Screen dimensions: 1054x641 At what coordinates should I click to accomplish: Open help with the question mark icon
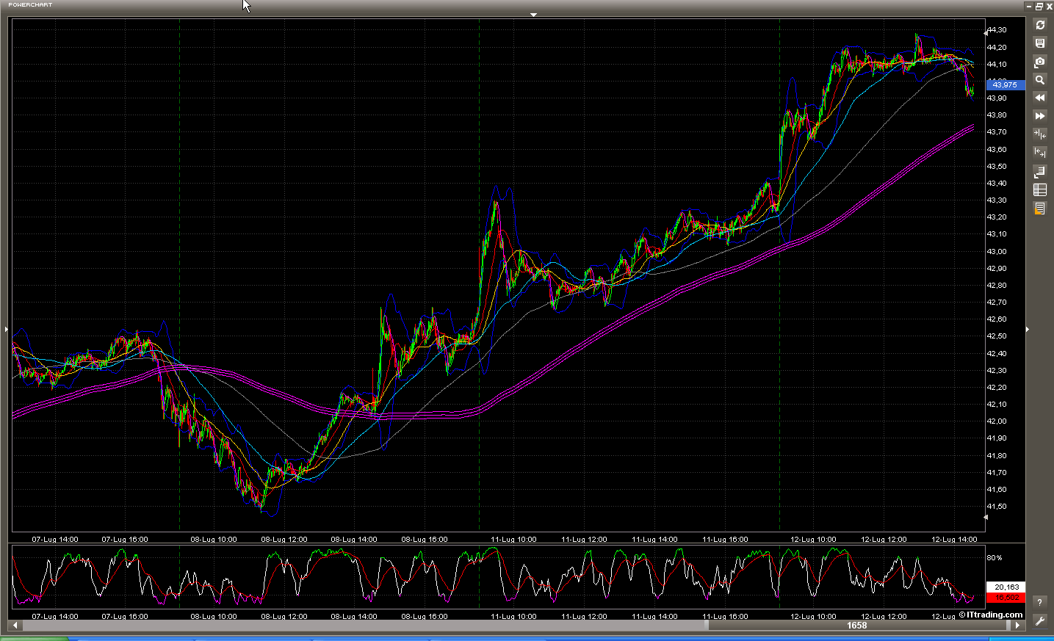[1040, 602]
